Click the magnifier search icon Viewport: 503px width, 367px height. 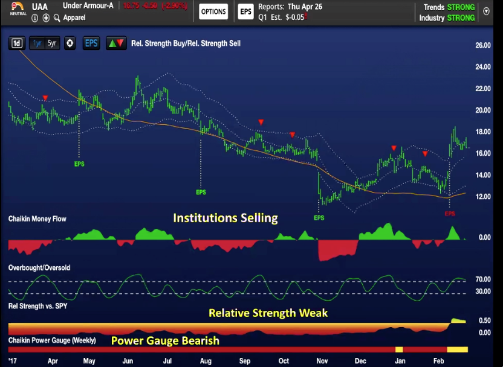coord(57,18)
